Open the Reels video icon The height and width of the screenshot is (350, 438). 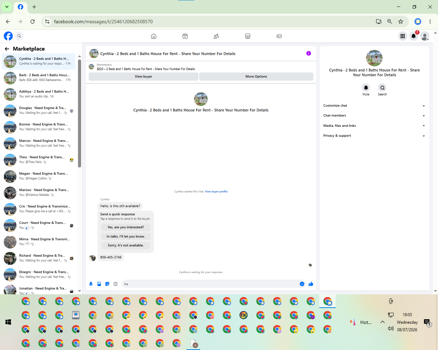tap(185, 36)
